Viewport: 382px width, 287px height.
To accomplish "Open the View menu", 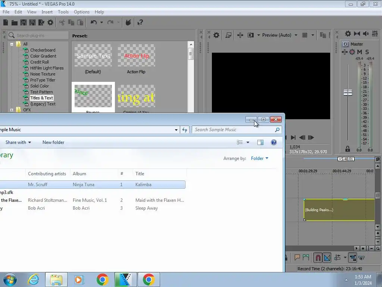I will click(32, 12).
